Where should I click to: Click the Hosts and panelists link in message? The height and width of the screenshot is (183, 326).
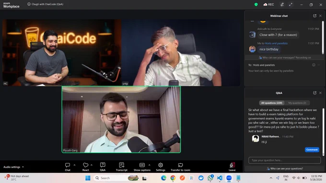276,43
